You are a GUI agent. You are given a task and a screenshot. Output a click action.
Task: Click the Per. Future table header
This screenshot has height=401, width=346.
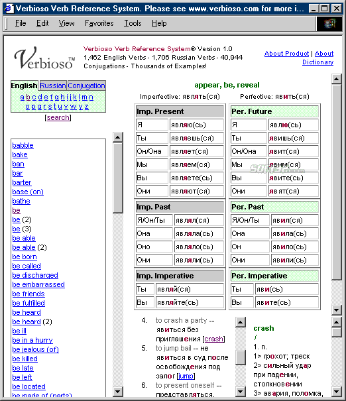pos(274,111)
